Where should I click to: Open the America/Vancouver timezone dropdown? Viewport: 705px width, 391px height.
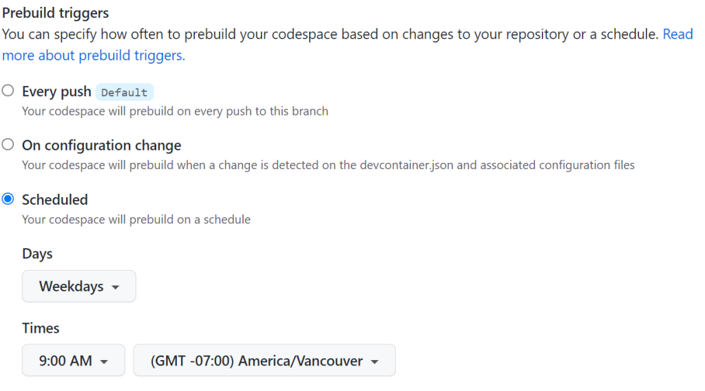click(x=264, y=360)
